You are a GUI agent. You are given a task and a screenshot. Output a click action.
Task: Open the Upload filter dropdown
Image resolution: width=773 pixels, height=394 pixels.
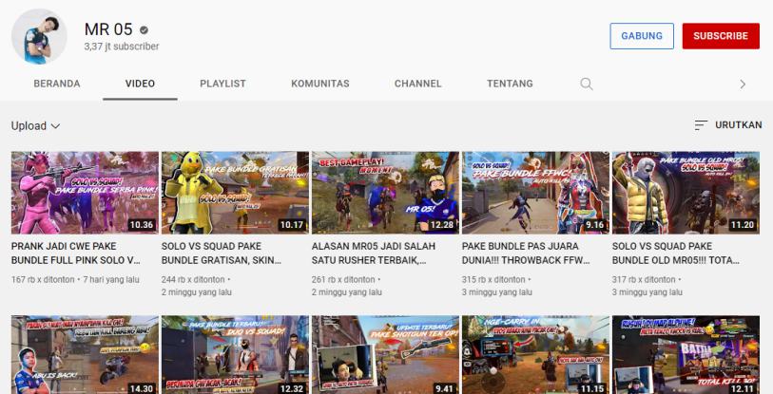(x=35, y=126)
